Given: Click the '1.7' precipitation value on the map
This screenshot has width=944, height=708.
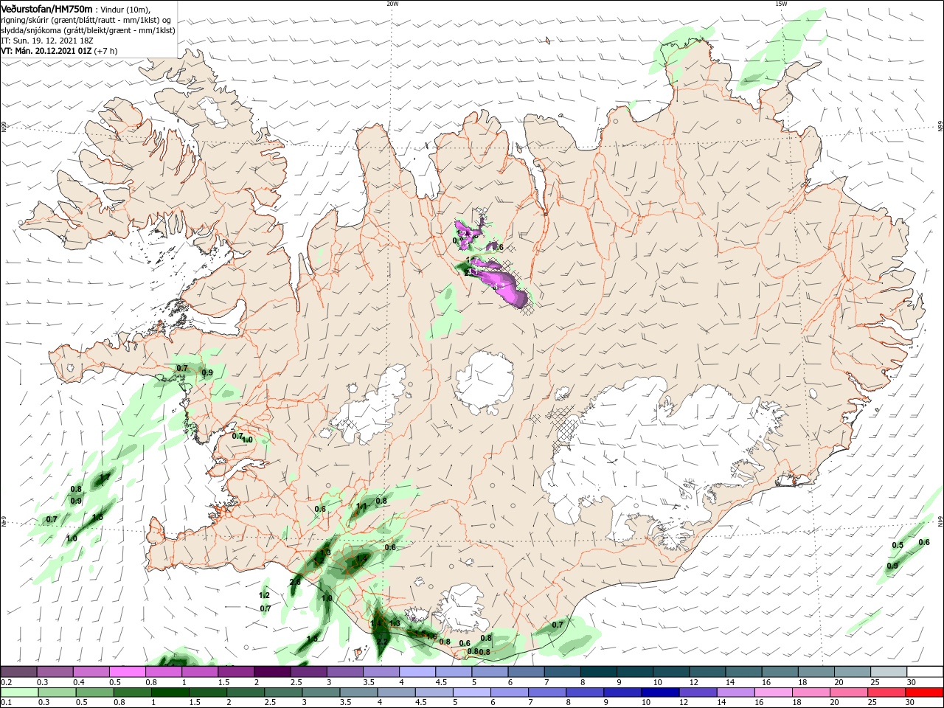Looking at the screenshot, I should click(x=105, y=478).
